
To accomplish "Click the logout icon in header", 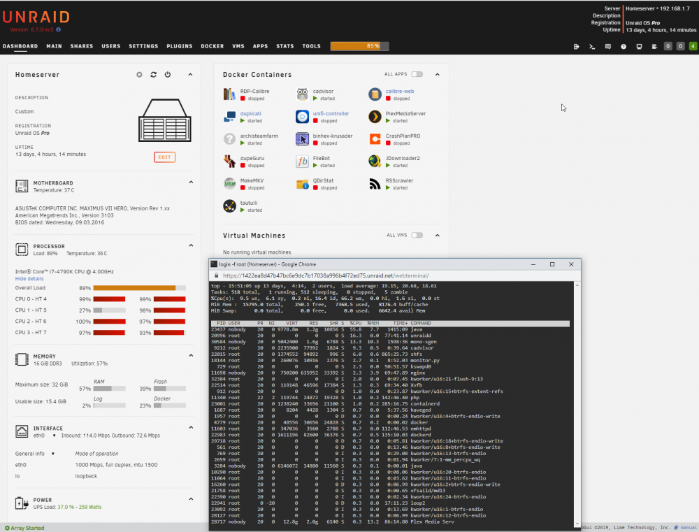I will (577, 46).
